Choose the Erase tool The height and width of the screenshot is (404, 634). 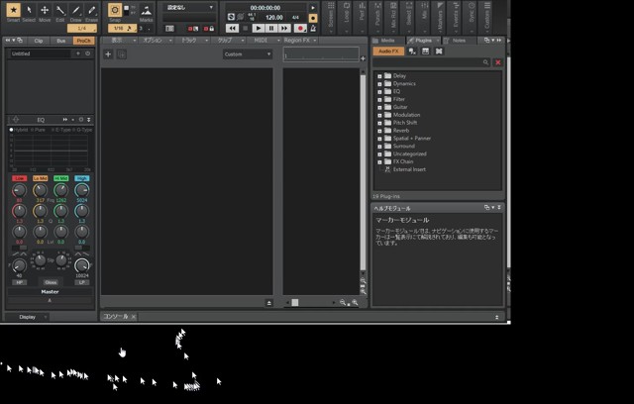tap(91, 10)
